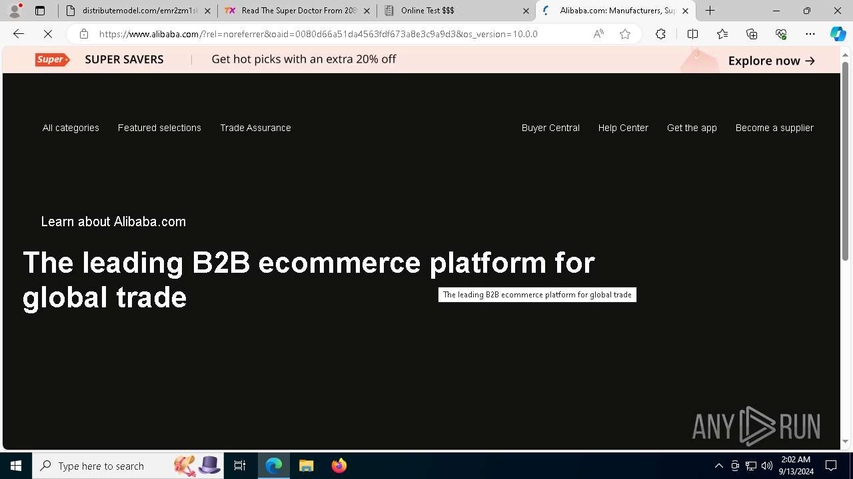
Task: Click the taskbar search box
Action: point(128,466)
